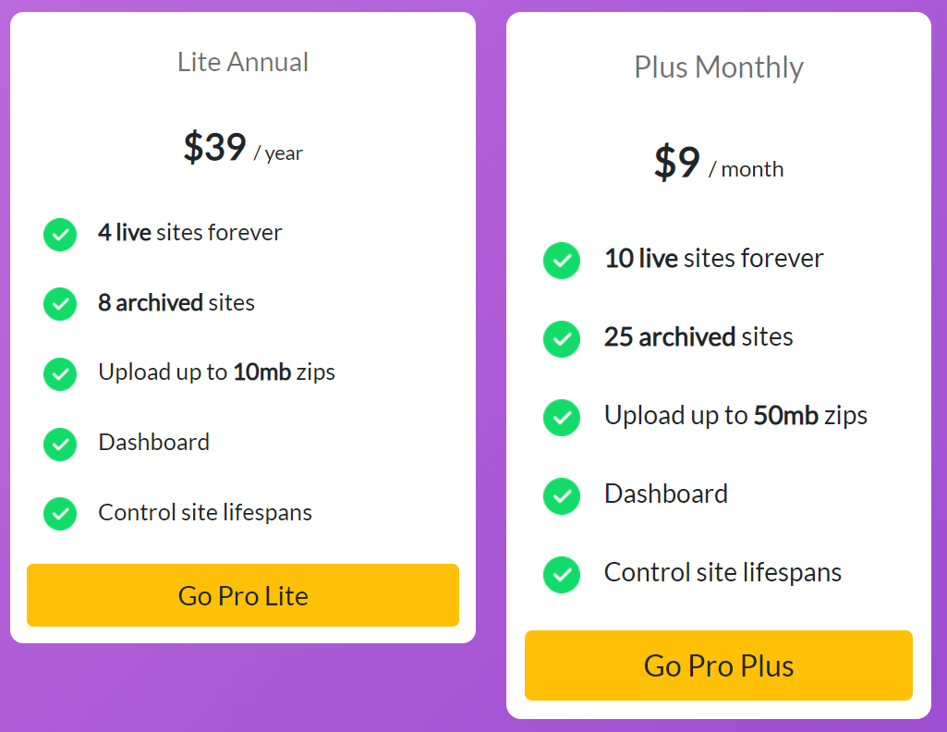Choose the Go Pro Plus button
The height and width of the screenshot is (732, 947).
tap(718, 665)
